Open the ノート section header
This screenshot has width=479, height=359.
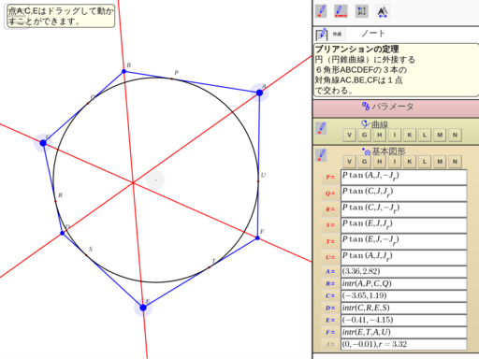pos(373,34)
